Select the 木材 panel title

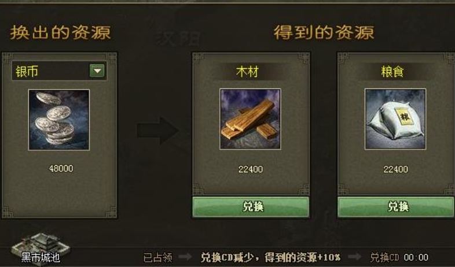pyautogui.click(x=247, y=72)
